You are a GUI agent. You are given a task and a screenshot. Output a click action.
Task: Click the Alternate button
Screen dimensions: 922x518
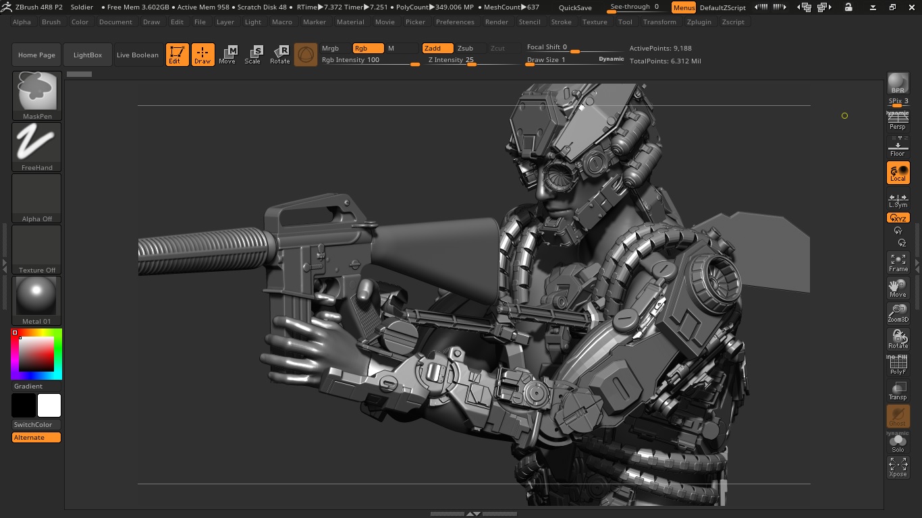coord(36,438)
